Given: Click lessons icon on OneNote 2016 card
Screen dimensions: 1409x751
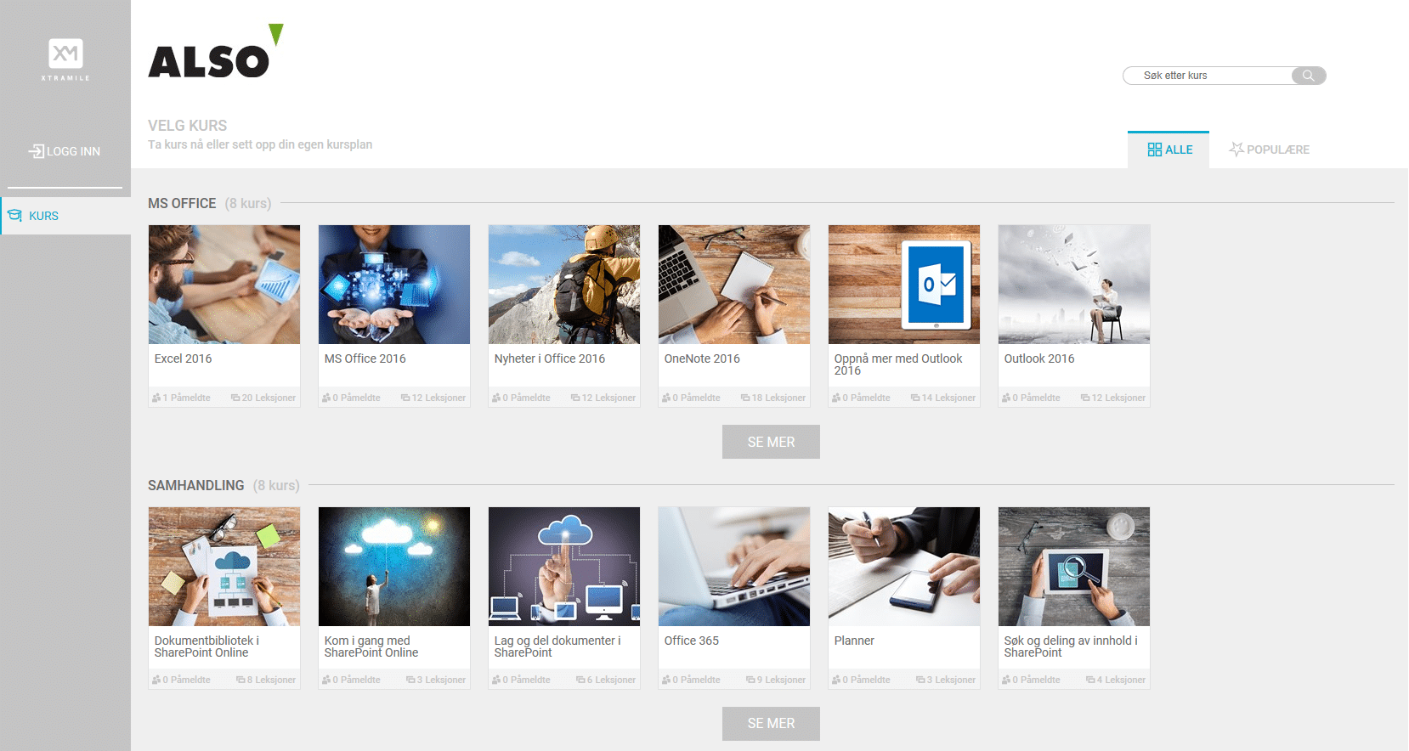Looking at the screenshot, I should coord(745,398).
